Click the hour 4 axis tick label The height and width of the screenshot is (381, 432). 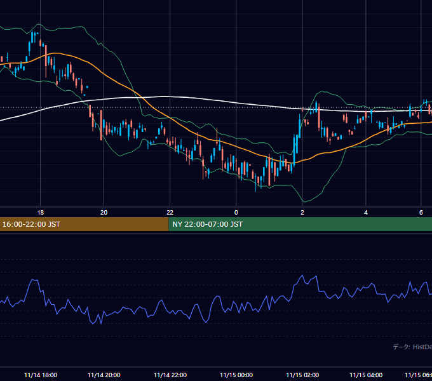366,213
